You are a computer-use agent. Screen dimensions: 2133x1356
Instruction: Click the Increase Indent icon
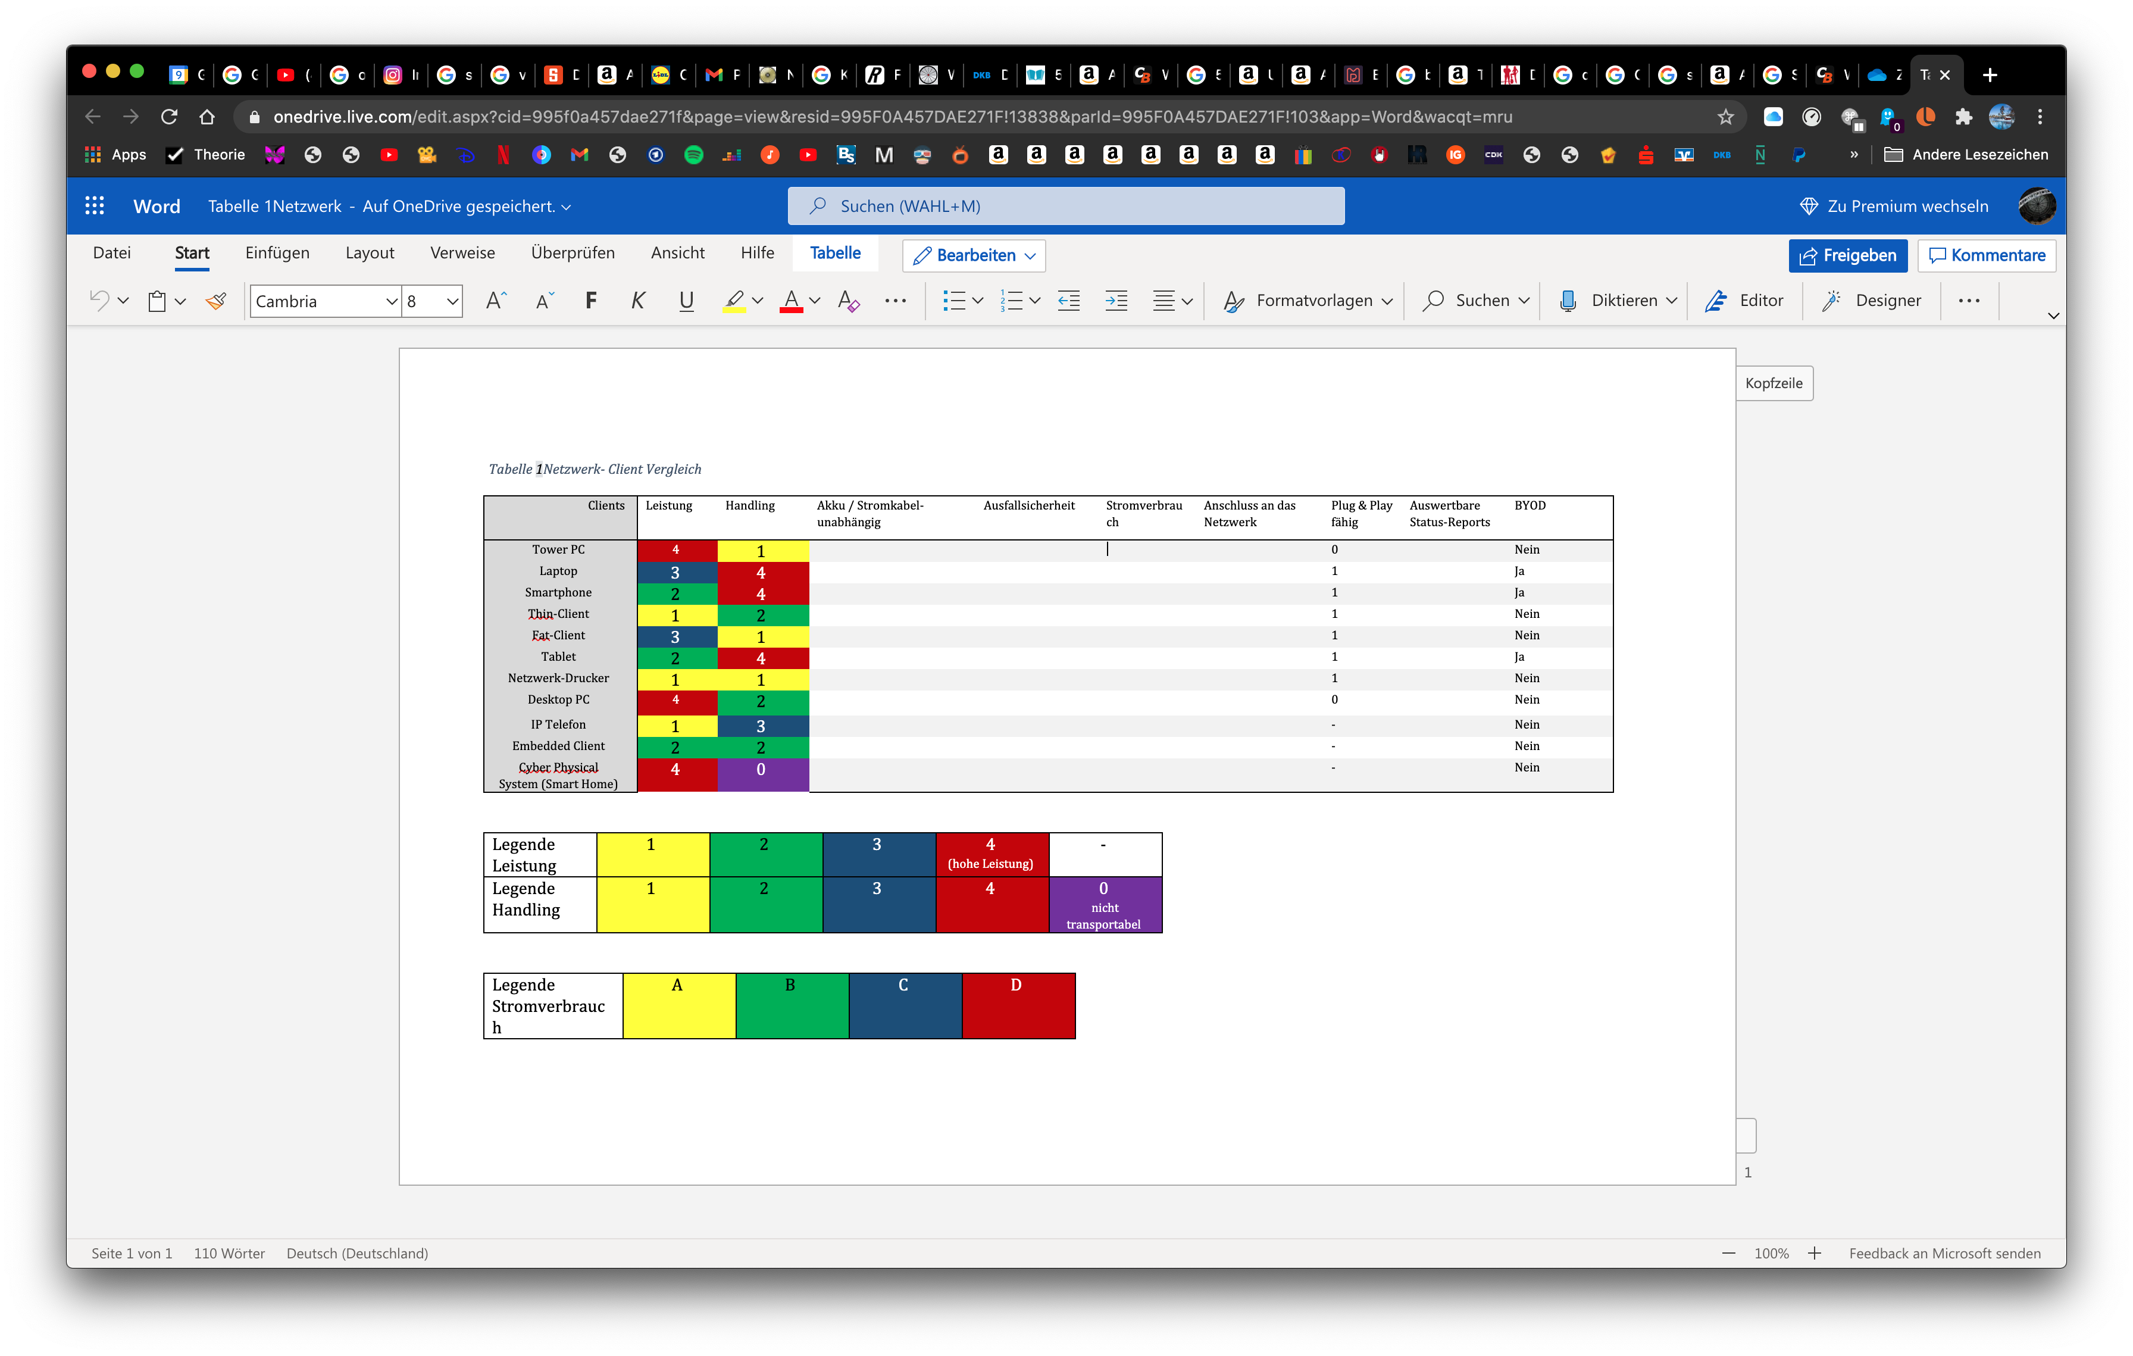click(1116, 301)
